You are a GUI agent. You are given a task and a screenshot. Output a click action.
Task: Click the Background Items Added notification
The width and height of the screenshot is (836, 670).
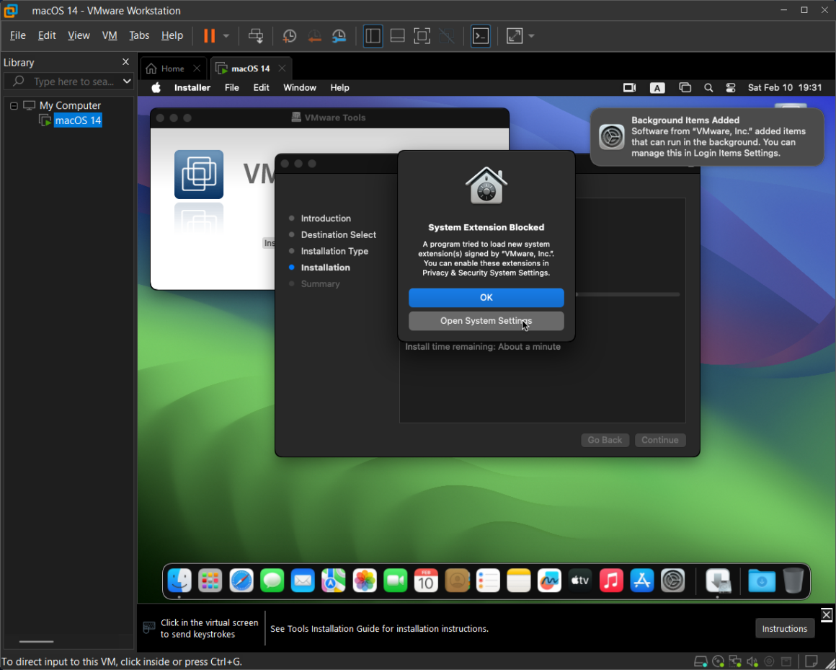click(x=707, y=137)
